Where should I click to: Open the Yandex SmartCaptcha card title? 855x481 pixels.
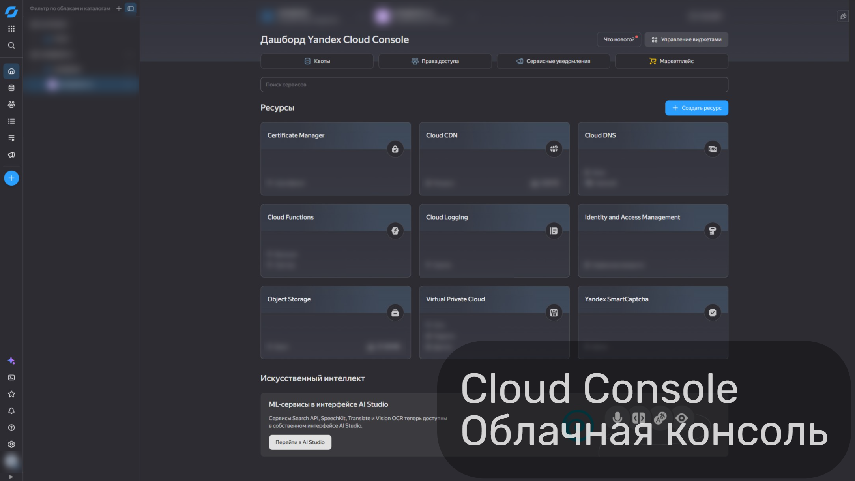click(x=617, y=299)
